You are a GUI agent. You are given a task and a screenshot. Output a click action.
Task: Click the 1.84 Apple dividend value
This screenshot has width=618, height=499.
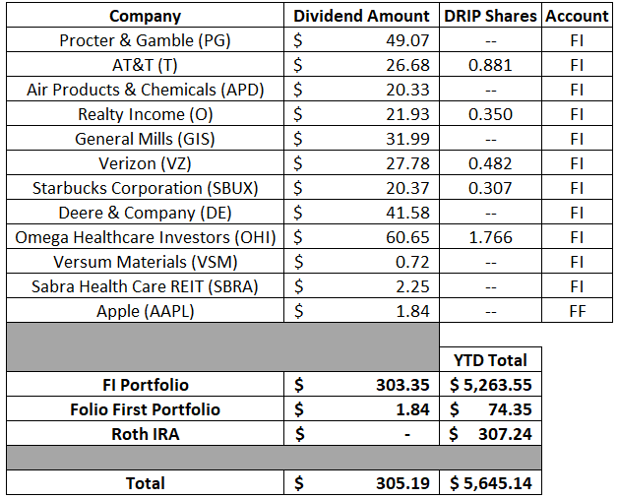coord(361,311)
